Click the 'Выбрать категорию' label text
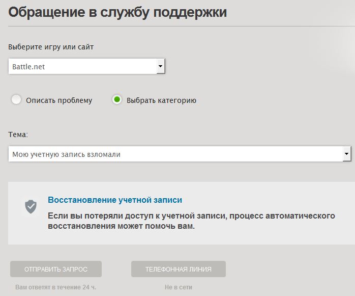Image resolution: width=355 pixels, height=296 pixels. 161,100
